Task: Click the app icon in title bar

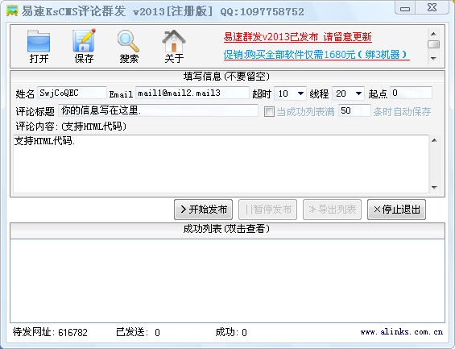Action: [x=12, y=11]
